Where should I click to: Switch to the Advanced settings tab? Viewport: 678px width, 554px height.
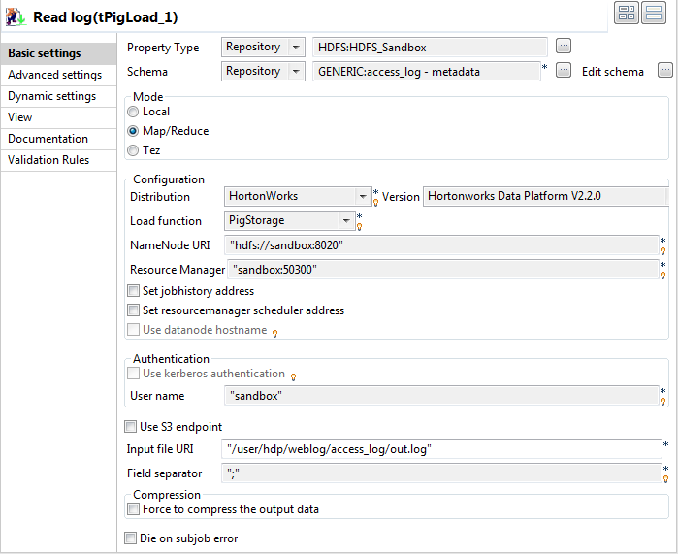click(54, 75)
